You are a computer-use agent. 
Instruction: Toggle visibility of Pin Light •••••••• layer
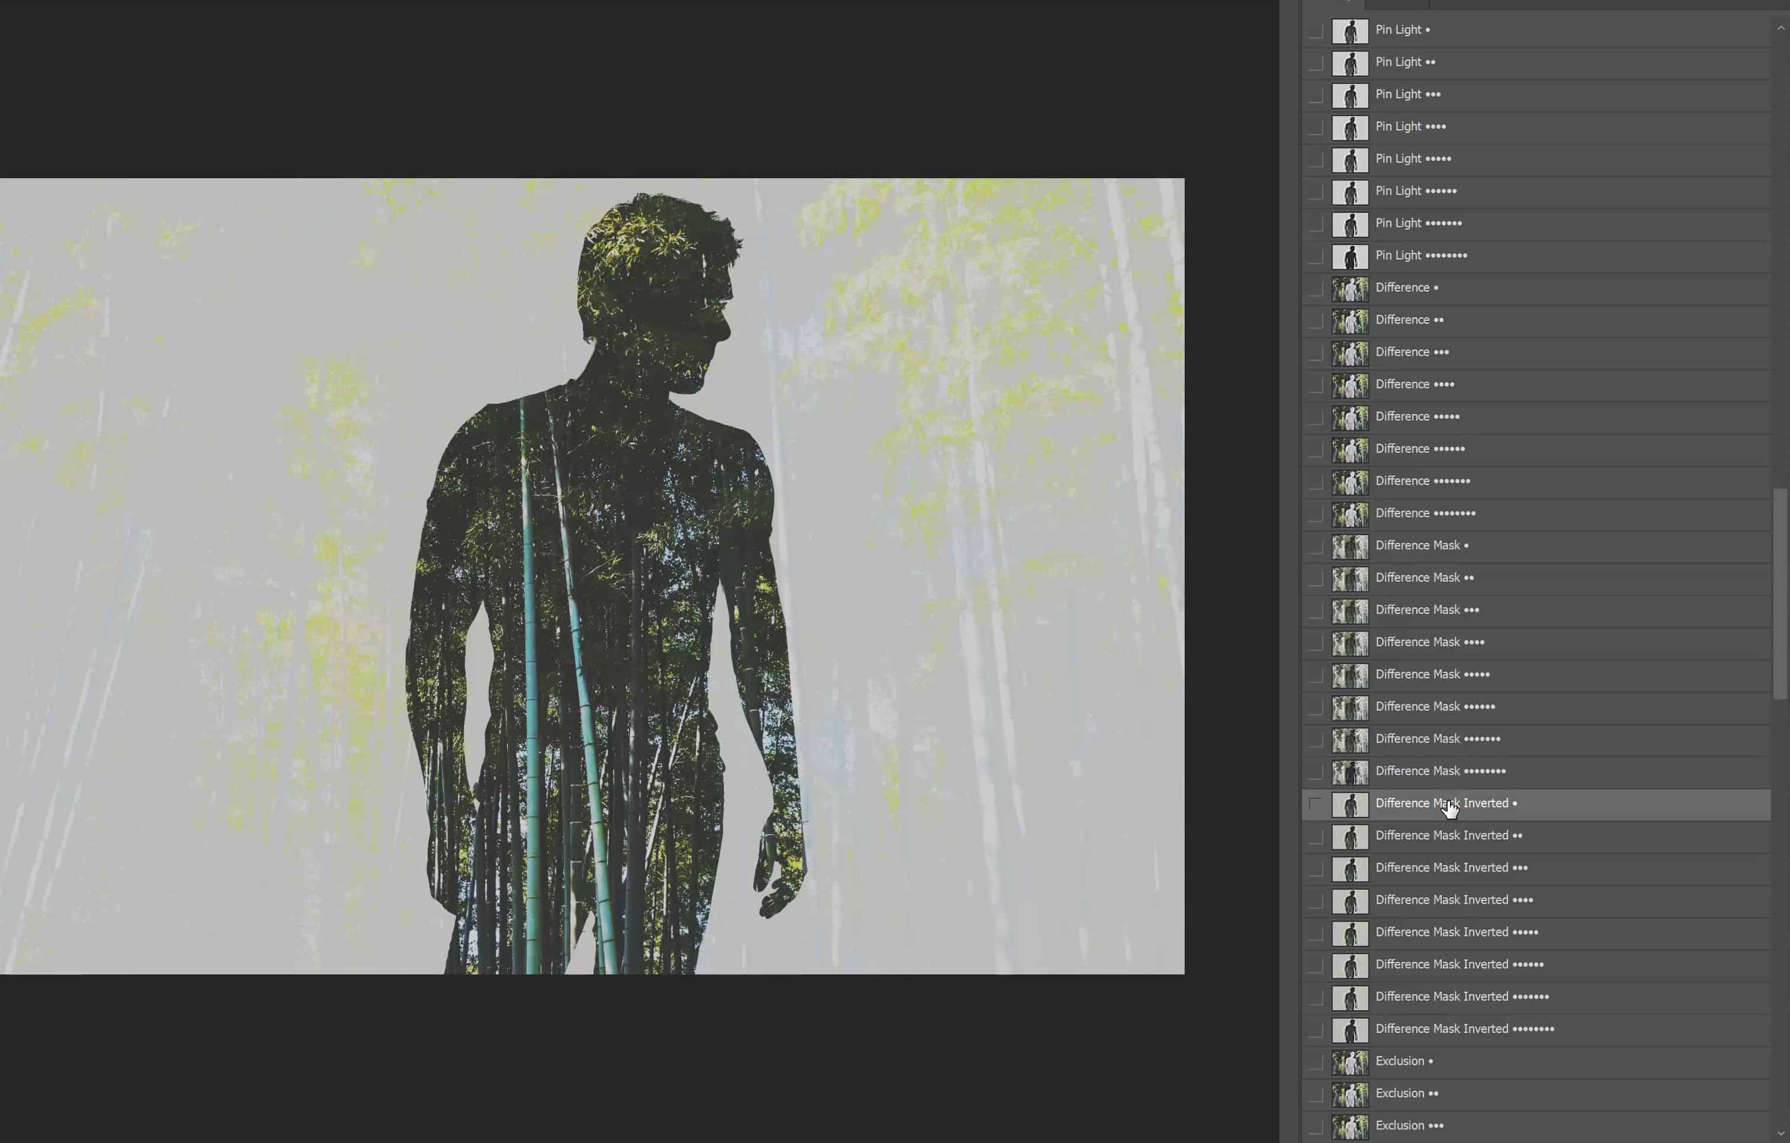click(1316, 257)
